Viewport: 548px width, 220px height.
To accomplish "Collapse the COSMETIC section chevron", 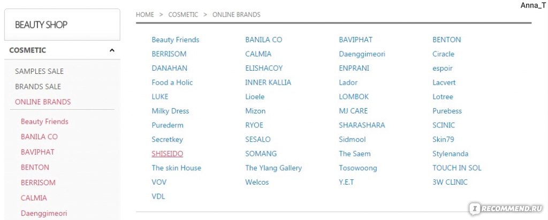I will tap(112, 50).
